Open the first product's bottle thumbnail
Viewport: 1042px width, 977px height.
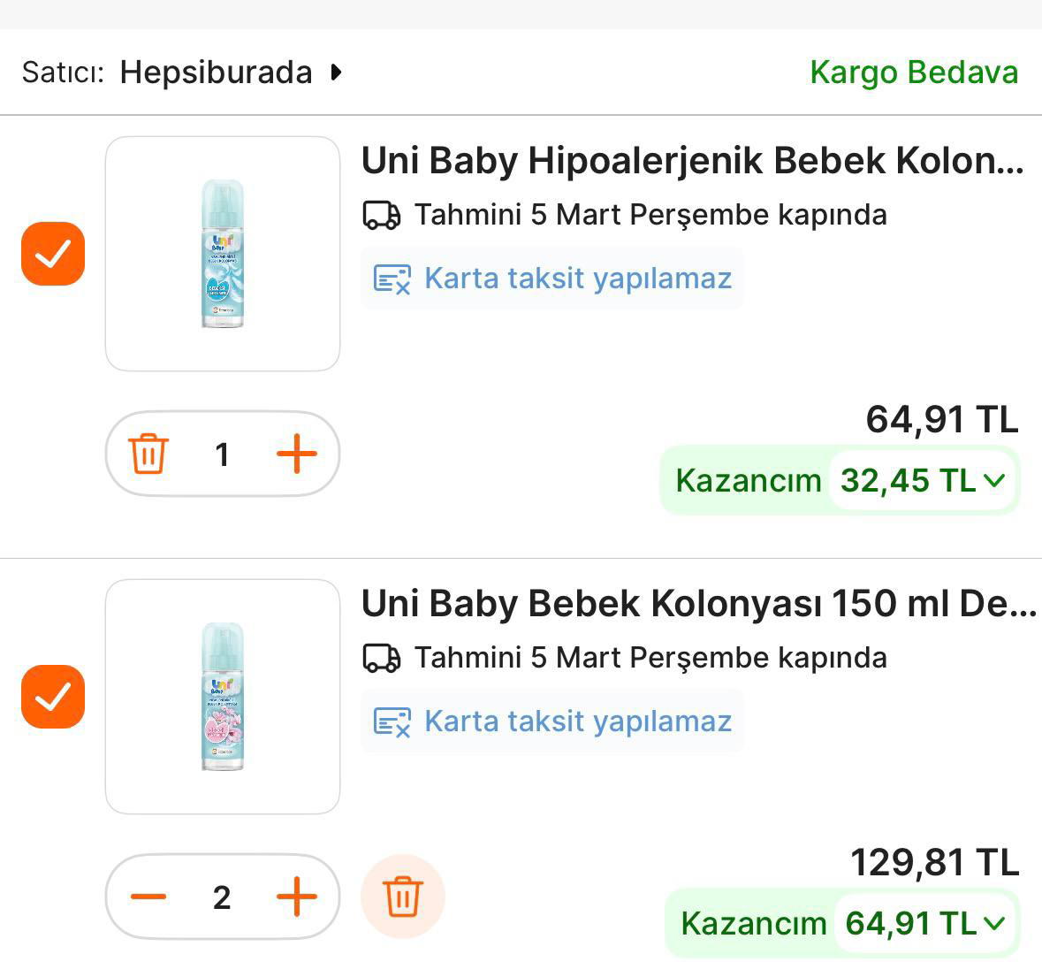click(222, 253)
